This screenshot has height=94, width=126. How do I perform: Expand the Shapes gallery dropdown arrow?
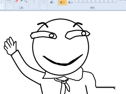44,2
